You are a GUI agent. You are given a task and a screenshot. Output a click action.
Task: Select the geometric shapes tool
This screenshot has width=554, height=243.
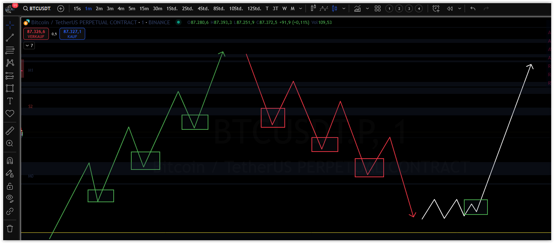click(x=10, y=88)
